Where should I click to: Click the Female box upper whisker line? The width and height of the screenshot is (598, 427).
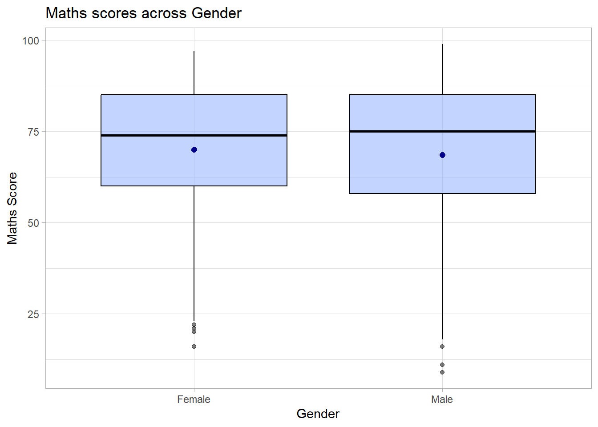coord(194,73)
